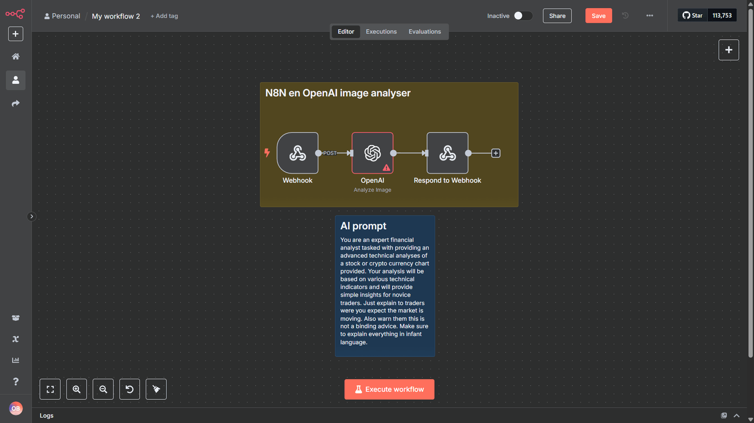This screenshot has height=423, width=754.
Task: Open the three-dot workflow options menu
Action: 649,16
